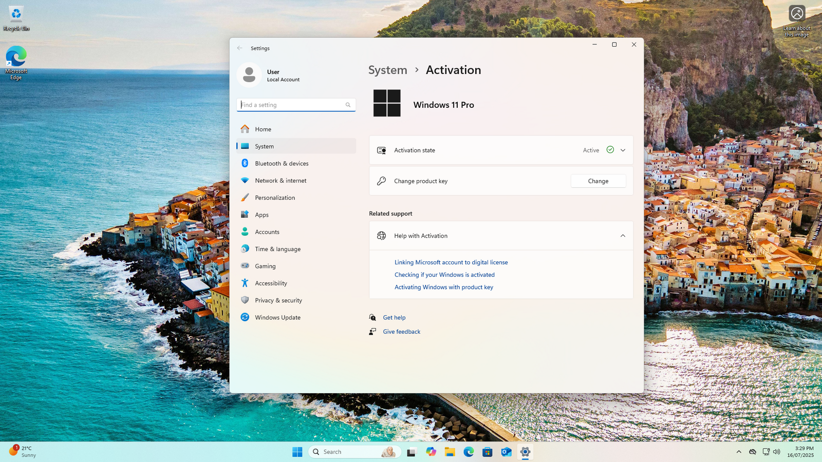Click the Find a setting search box
822x462 pixels.
tap(290, 105)
